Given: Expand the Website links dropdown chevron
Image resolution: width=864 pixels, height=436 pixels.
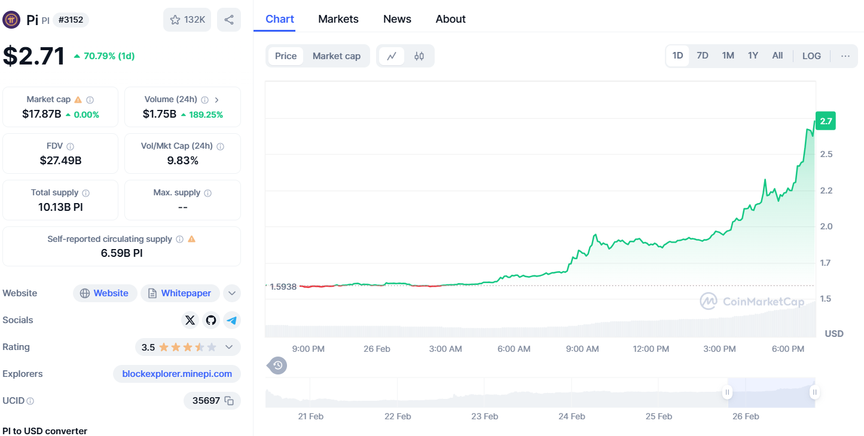Looking at the screenshot, I should (x=232, y=293).
